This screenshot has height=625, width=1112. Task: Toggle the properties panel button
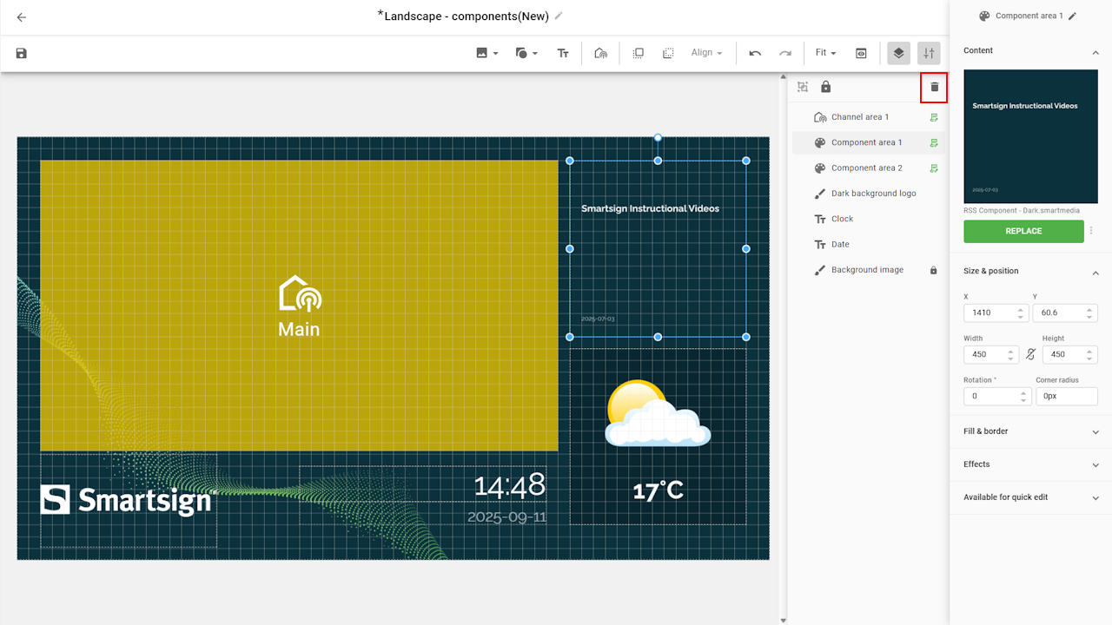929,53
